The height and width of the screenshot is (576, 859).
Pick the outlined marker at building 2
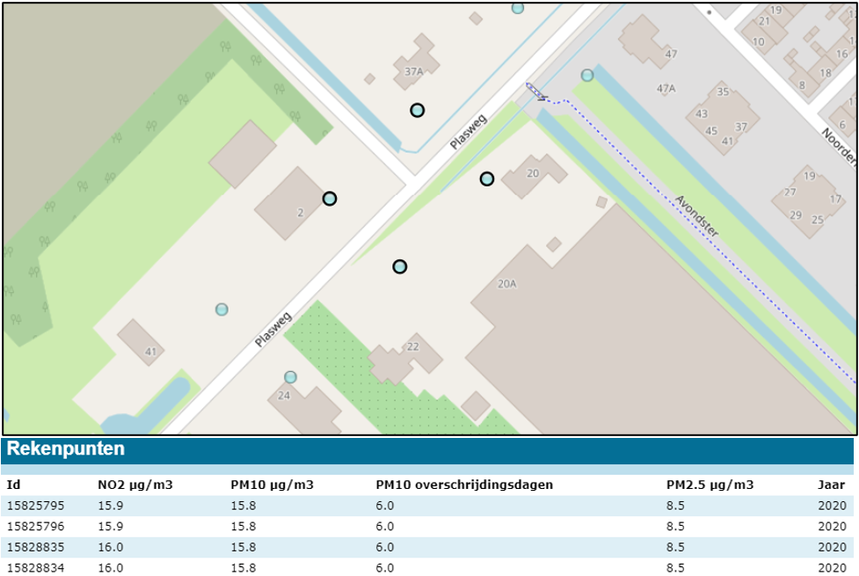pos(329,199)
